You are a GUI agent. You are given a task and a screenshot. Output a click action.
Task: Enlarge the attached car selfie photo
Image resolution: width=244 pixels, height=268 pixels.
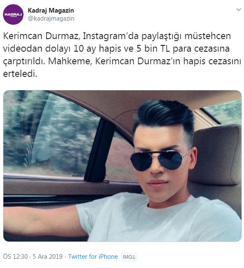[122, 166]
